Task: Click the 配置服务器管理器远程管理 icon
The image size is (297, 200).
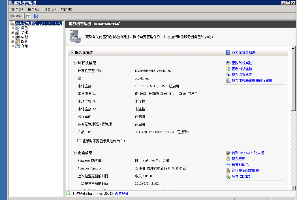Action: click(x=228, y=81)
